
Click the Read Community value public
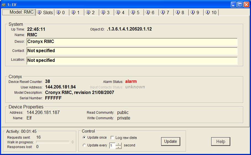tap(123, 112)
